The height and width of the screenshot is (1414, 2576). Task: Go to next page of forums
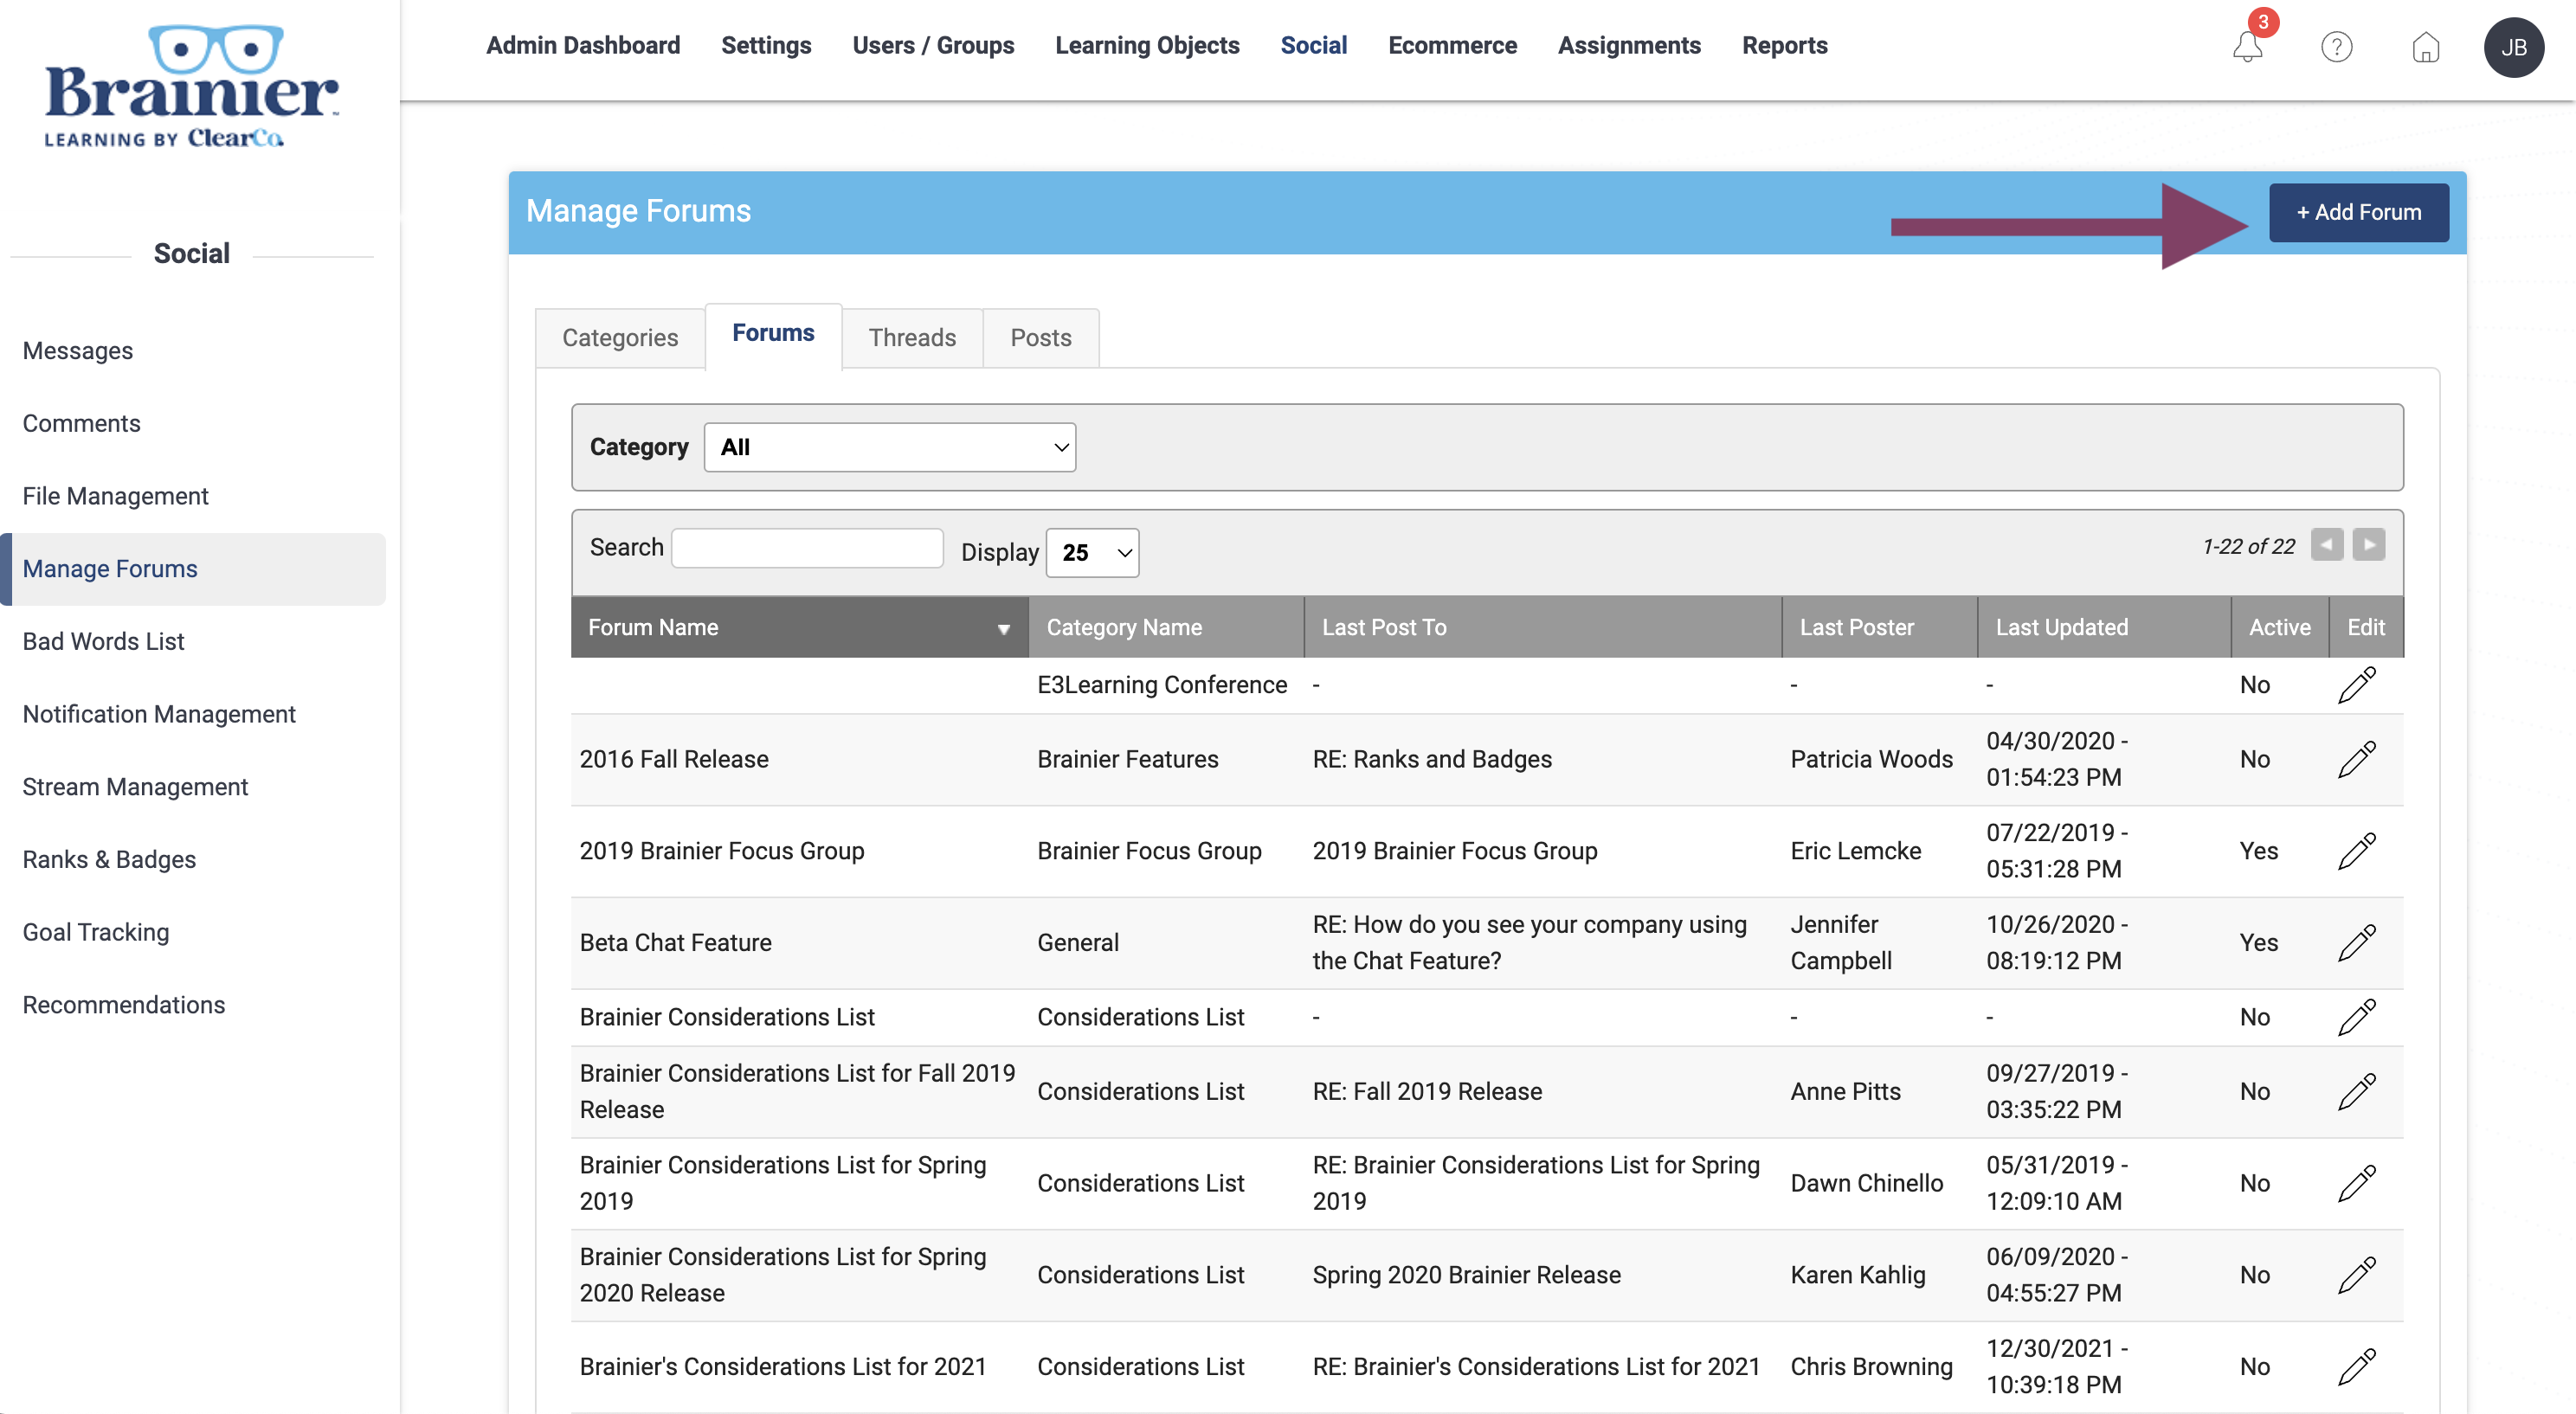click(x=2368, y=545)
